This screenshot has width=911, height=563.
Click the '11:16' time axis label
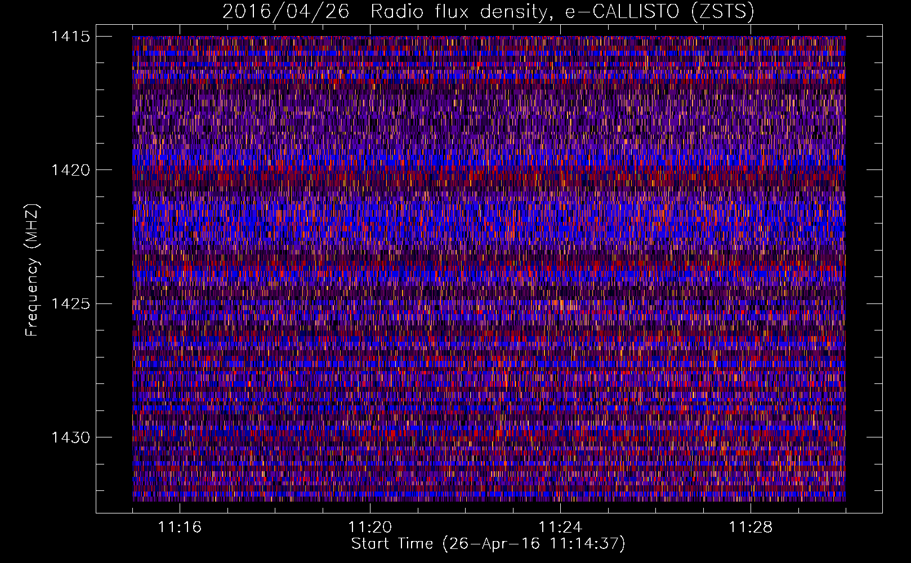180,527
